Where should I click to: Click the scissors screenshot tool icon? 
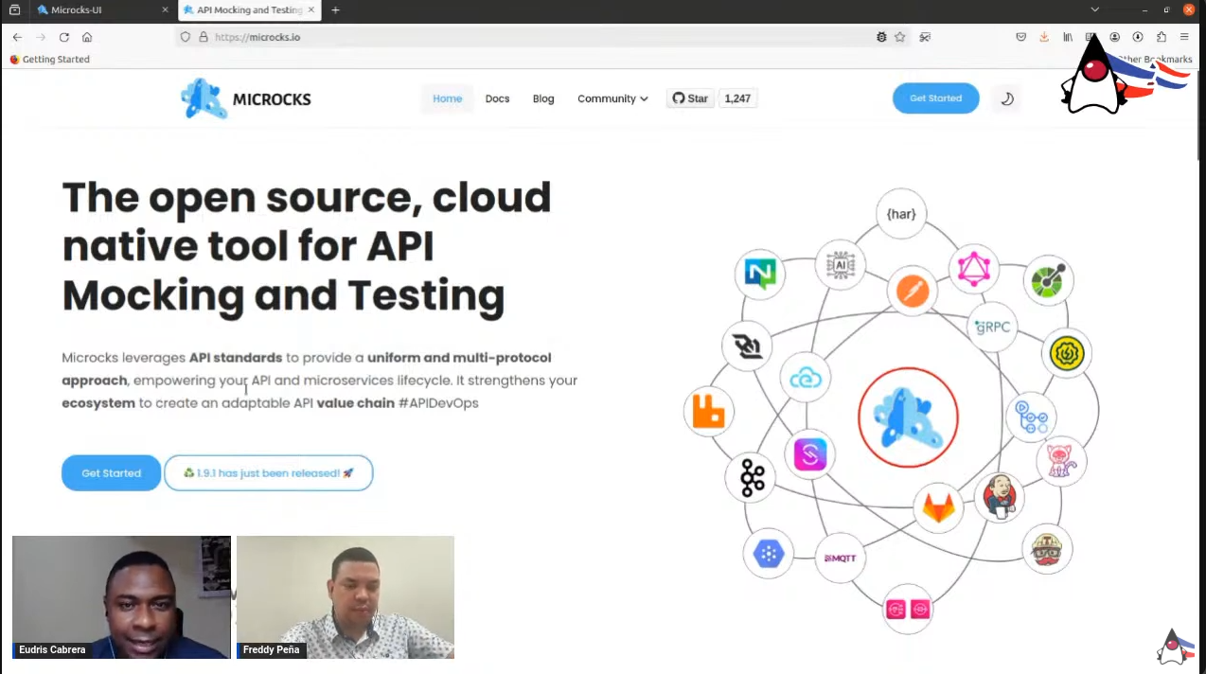click(925, 37)
